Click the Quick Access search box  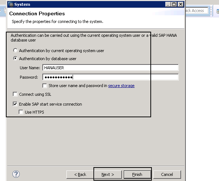pyautogui.click(x=196, y=11)
